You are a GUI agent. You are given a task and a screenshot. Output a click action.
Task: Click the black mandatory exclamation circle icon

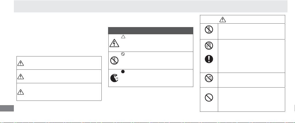tap(209, 59)
